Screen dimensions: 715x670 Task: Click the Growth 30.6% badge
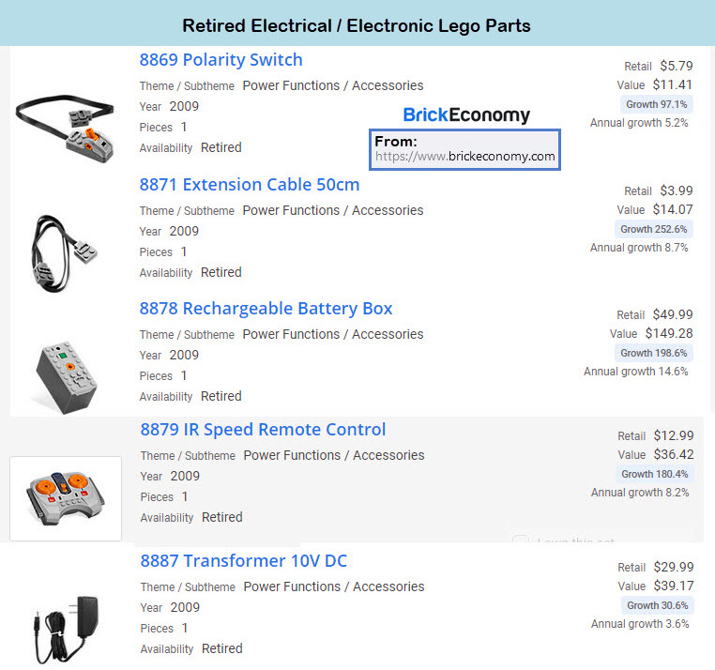(657, 605)
